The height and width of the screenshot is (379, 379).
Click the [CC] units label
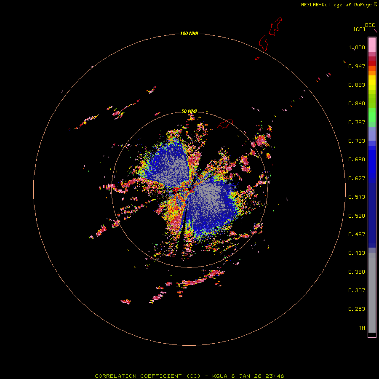coord(359,29)
